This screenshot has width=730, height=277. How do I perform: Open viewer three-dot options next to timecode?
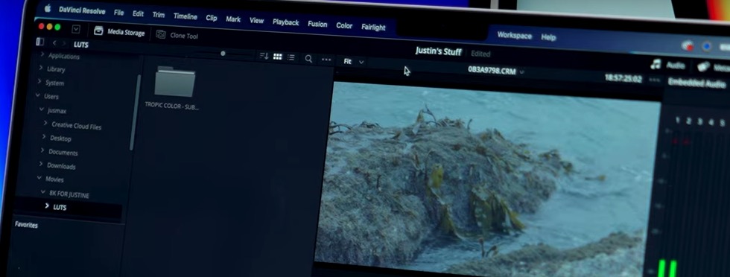[655, 80]
